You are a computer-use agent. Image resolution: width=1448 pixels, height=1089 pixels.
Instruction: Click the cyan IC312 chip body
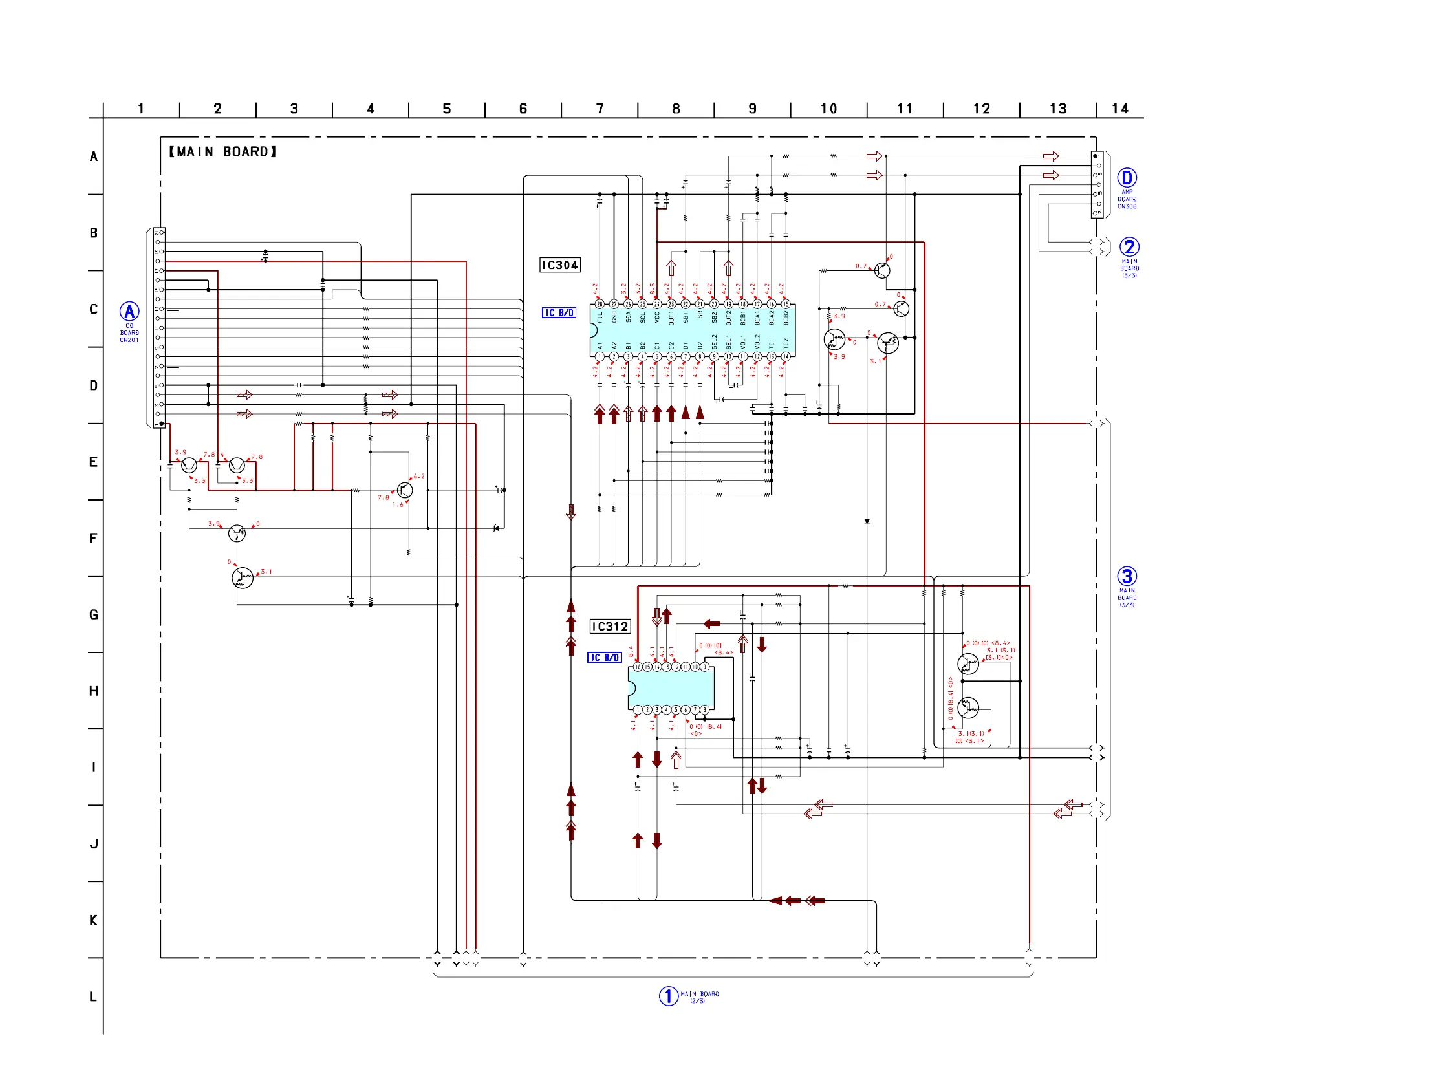pyautogui.click(x=673, y=689)
